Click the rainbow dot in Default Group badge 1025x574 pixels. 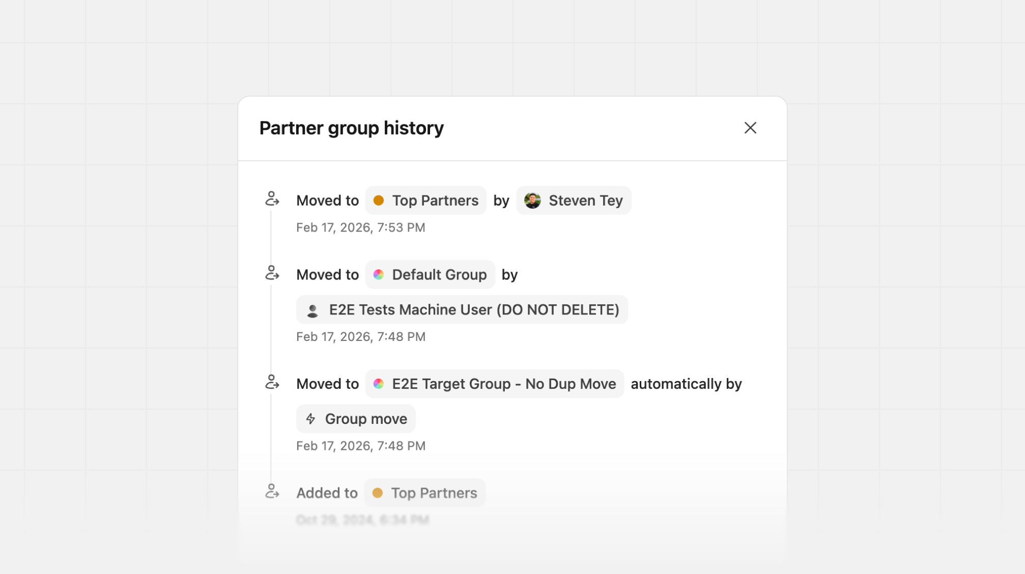(x=379, y=274)
